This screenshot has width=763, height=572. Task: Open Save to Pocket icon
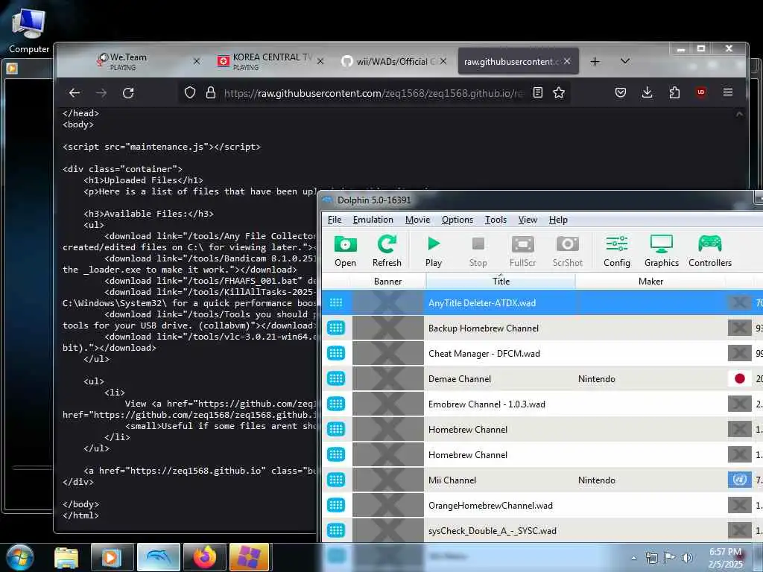pos(621,92)
